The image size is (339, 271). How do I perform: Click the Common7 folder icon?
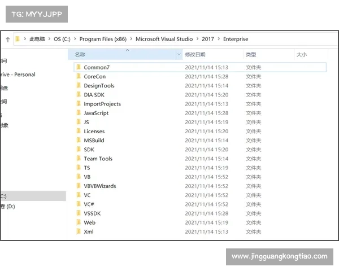79,67
